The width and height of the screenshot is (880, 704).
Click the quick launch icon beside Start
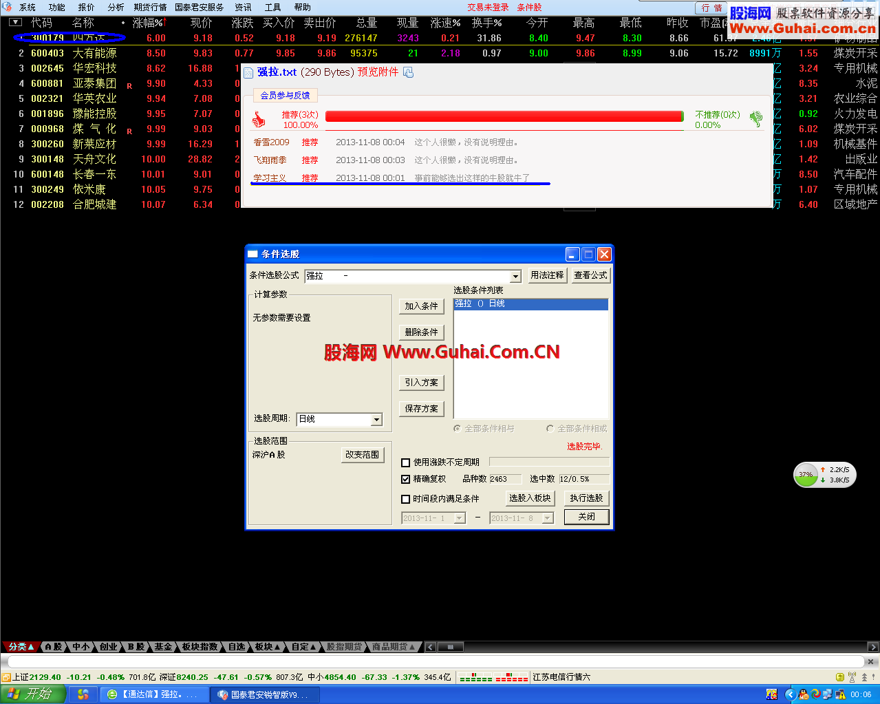(83, 694)
